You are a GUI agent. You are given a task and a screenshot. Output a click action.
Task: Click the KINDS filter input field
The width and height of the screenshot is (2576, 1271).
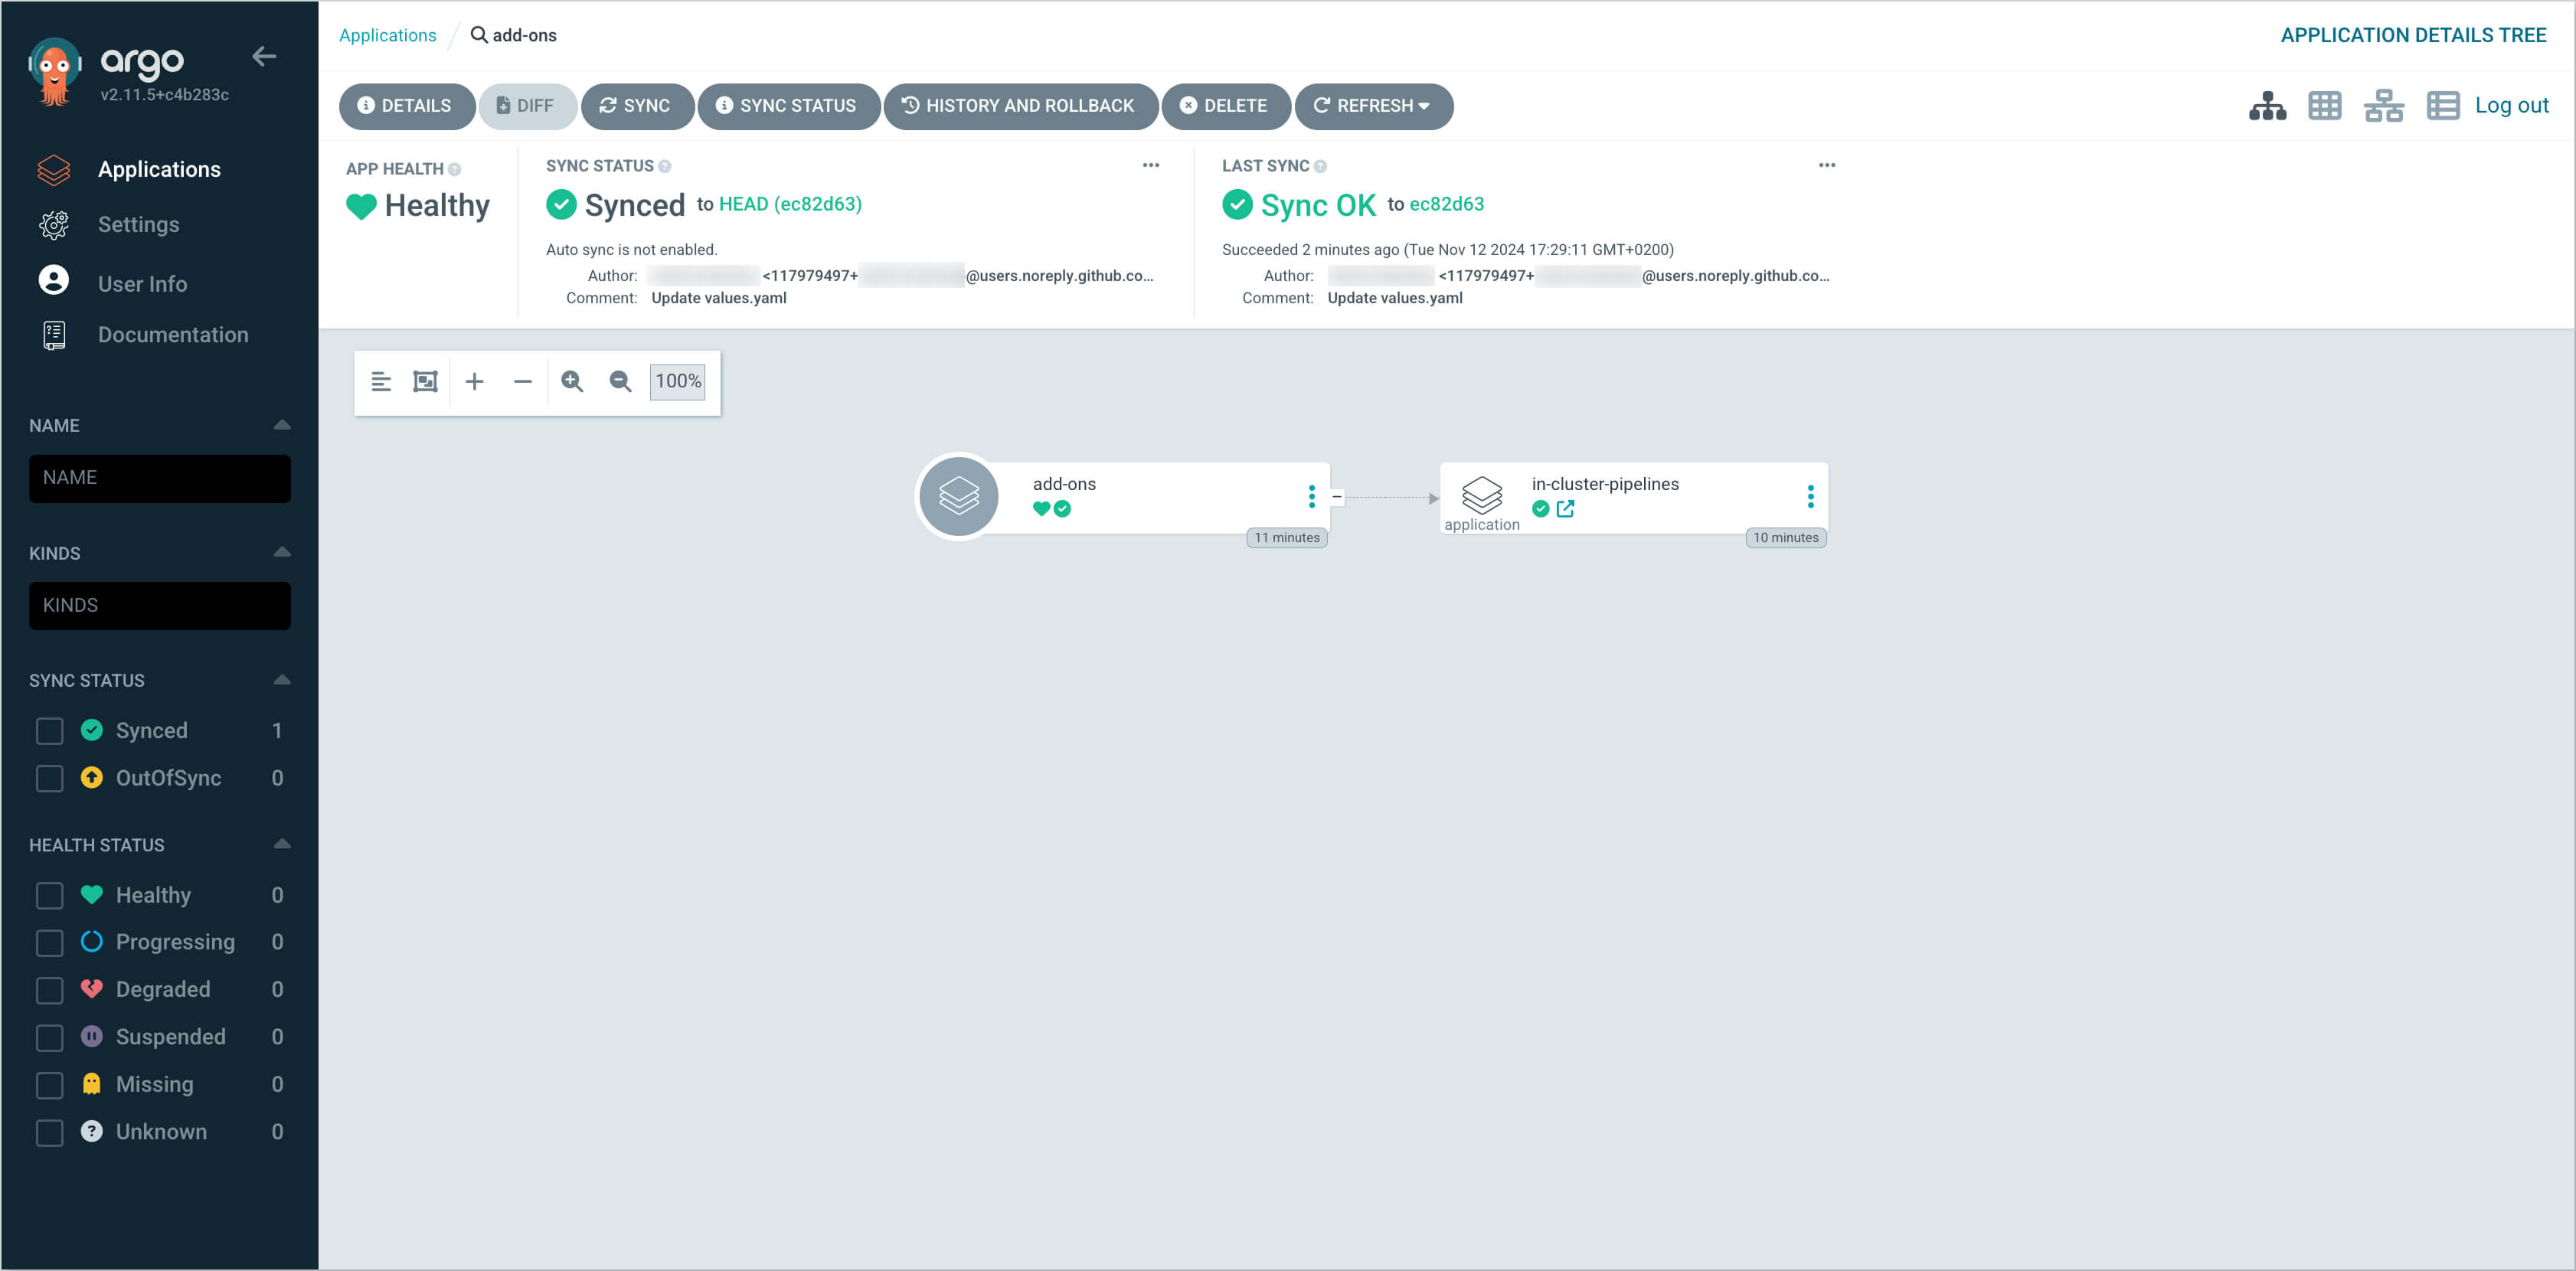(x=160, y=605)
